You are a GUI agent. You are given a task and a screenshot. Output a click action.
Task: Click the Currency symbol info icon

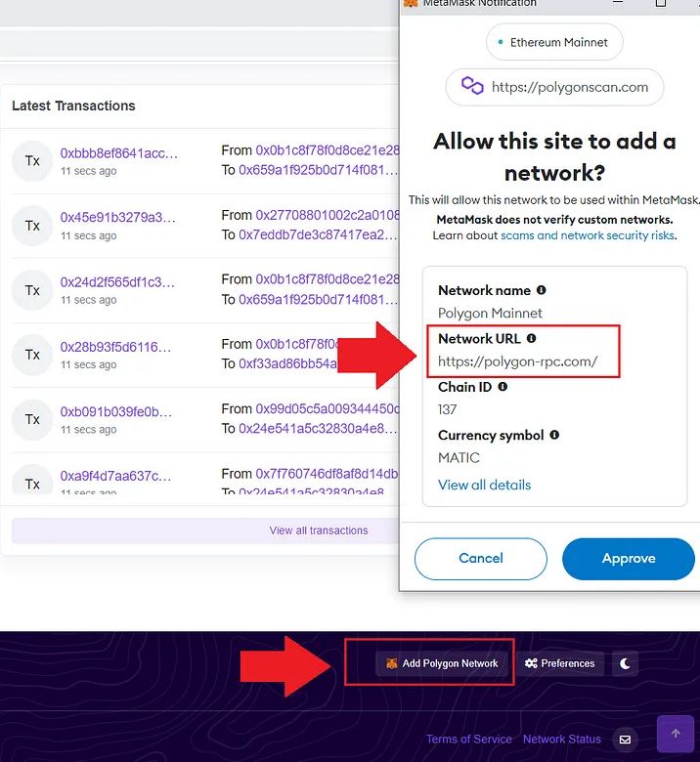pos(554,435)
